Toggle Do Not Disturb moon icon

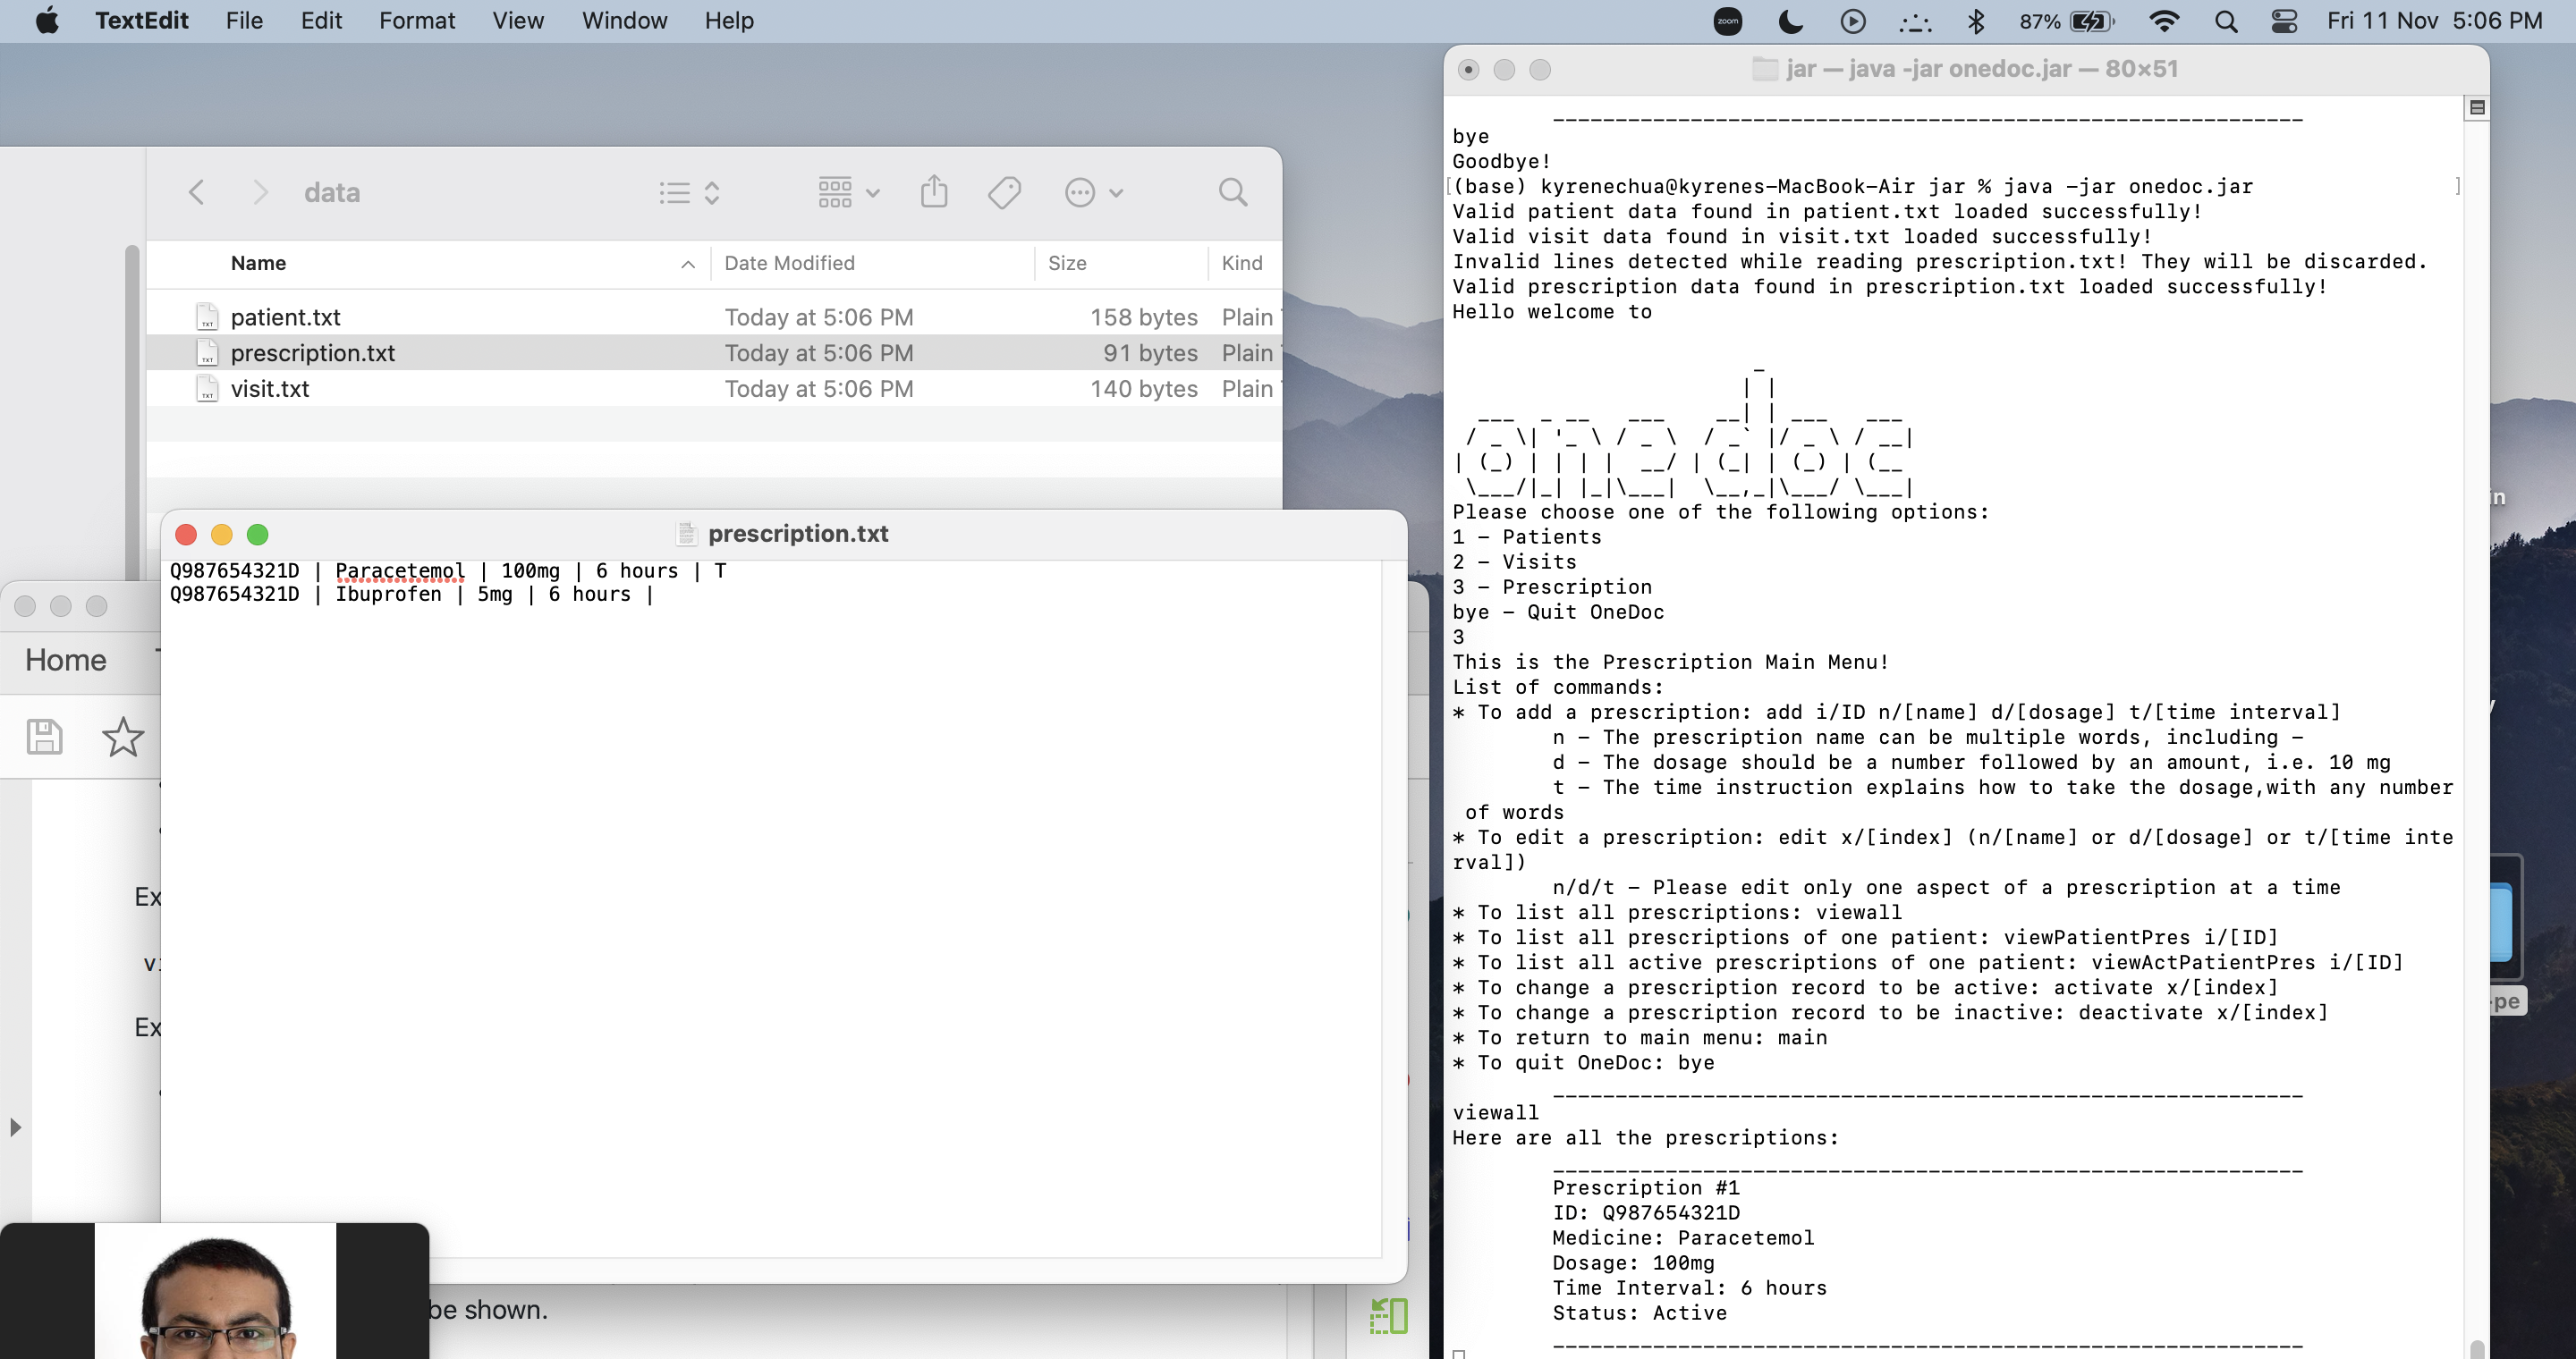click(1790, 21)
